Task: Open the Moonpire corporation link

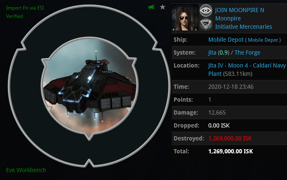Action: pyautogui.click(x=228, y=18)
